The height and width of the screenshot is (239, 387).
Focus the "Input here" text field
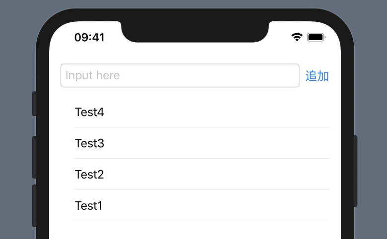(180, 75)
